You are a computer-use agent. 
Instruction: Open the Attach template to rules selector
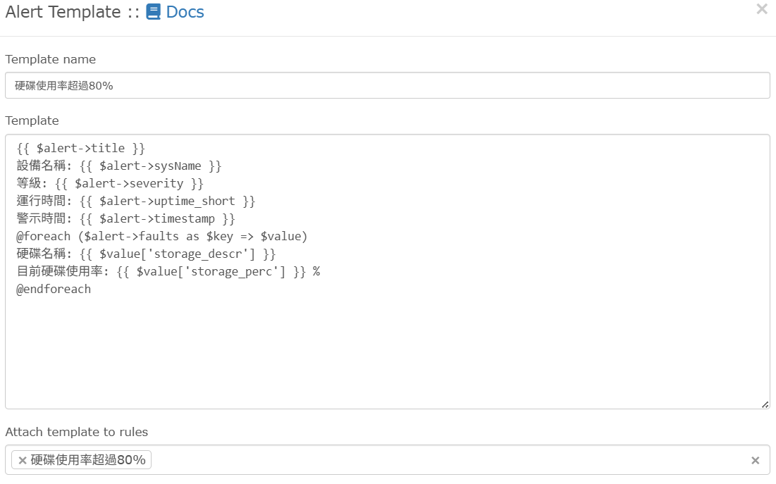[x=451, y=460]
